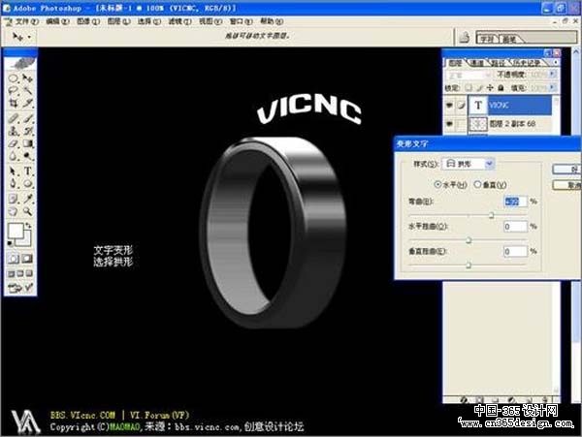Screen dimensions: 582x437
Task: Toggle lock transparent pixels in layers panel
Action: [x=469, y=88]
